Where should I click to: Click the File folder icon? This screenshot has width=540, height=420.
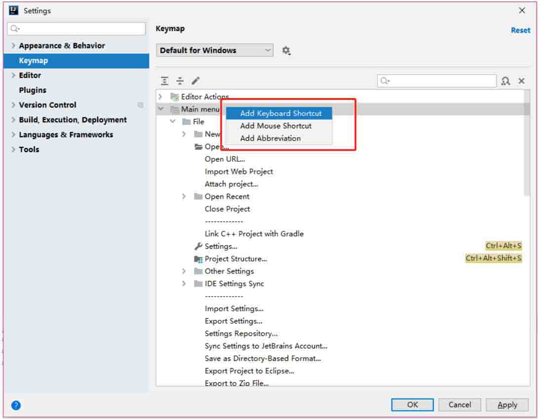tap(186, 122)
